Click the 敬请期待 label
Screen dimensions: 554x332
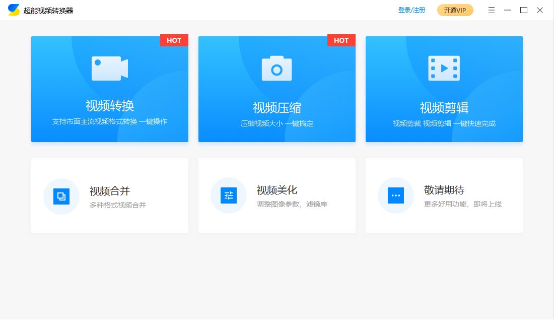point(444,190)
